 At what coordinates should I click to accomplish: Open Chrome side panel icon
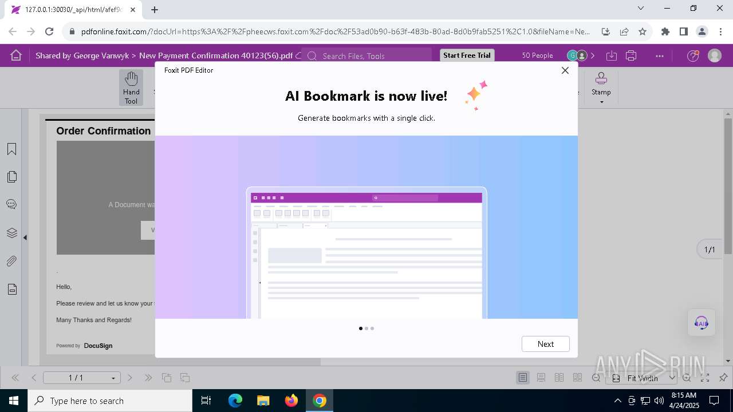pyautogui.click(x=683, y=32)
